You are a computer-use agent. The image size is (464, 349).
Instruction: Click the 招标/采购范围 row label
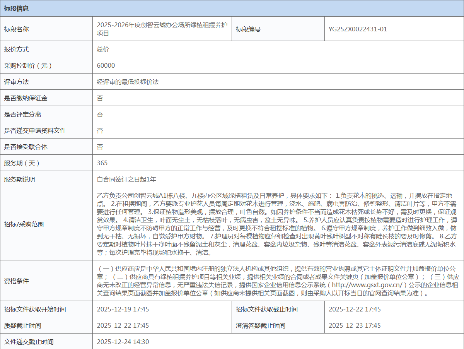point(24,224)
